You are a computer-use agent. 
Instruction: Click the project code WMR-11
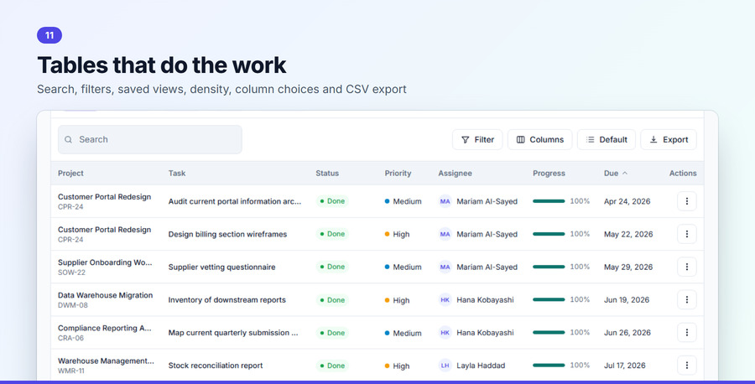point(70,371)
